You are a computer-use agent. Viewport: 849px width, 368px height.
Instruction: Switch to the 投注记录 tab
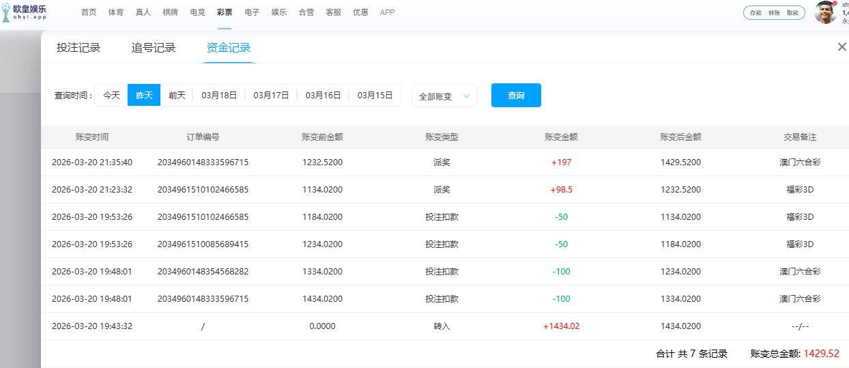coord(78,48)
